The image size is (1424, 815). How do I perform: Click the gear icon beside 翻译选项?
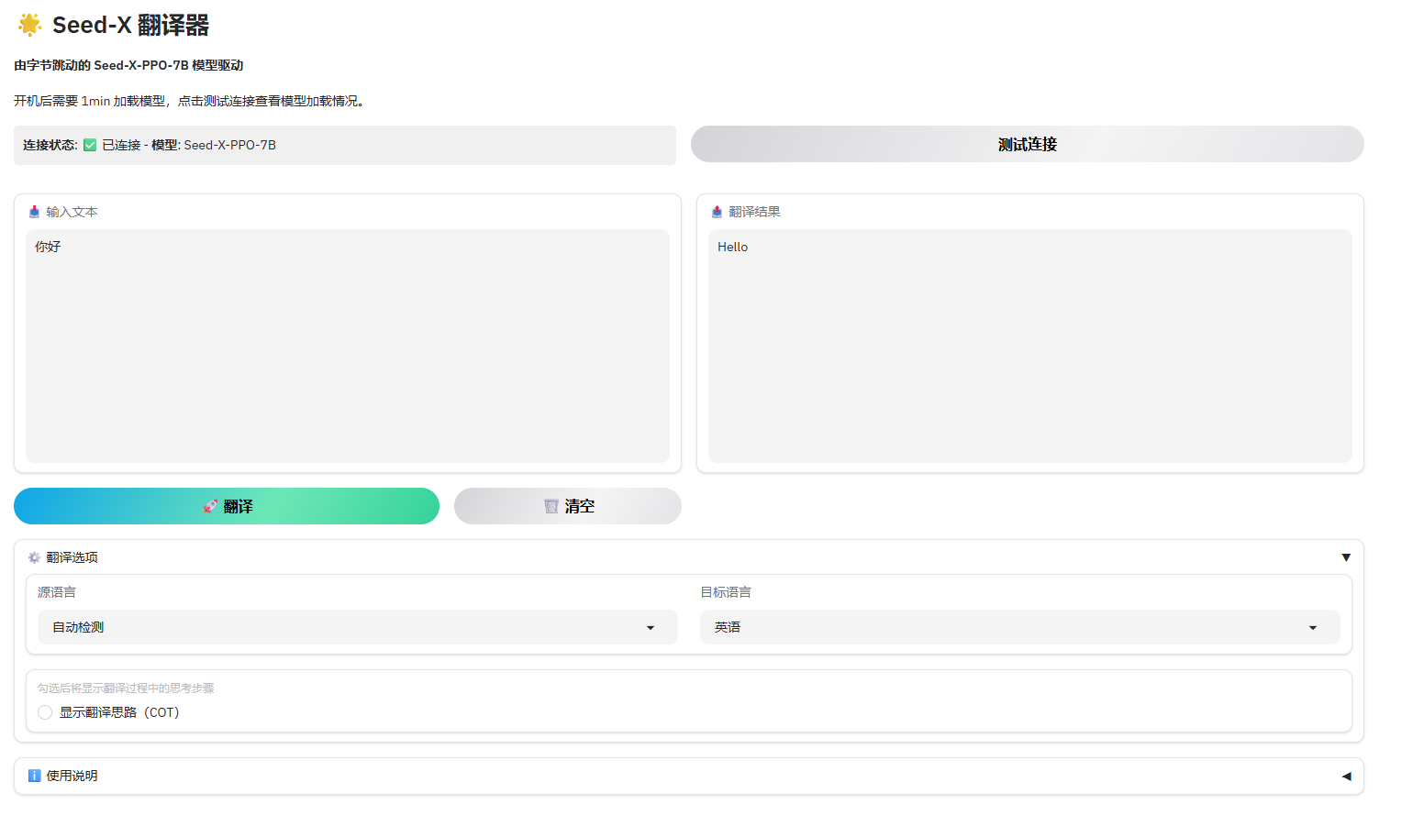[x=34, y=557]
